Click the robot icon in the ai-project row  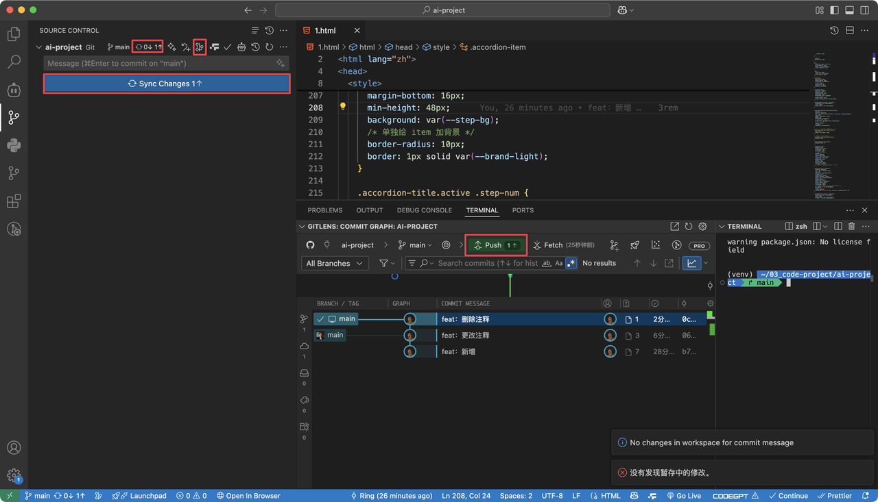[241, 47]
